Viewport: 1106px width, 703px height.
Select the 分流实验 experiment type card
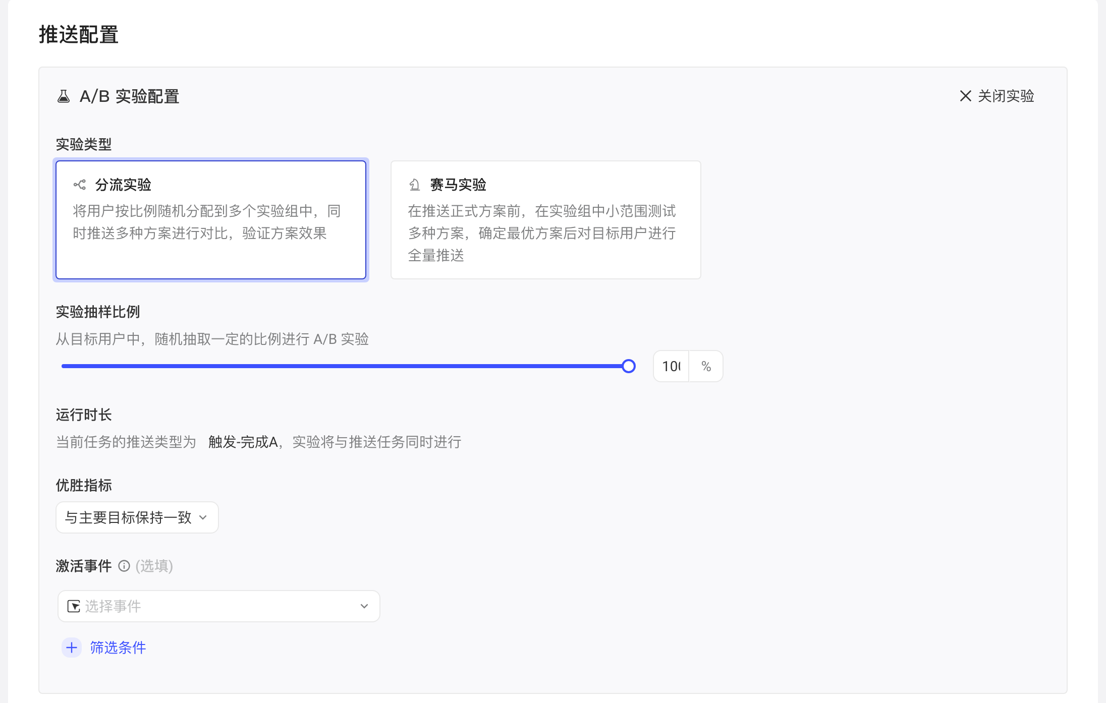tap(211, 220)
